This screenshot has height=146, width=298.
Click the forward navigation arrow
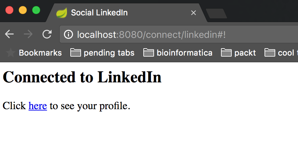(x=28, y=34)
